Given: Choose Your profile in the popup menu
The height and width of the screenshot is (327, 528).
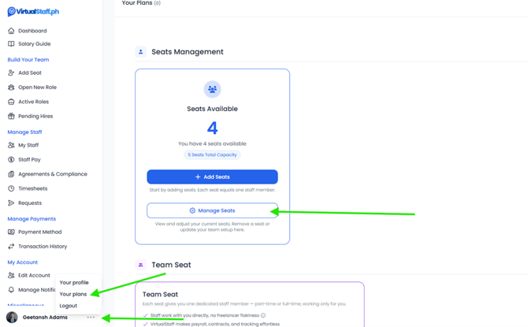Looking at the screenshot, I should (74, 283).
